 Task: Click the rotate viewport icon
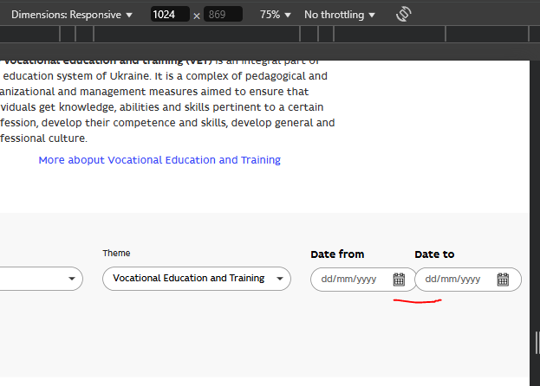pyautogui.click(x=403, y=15)
